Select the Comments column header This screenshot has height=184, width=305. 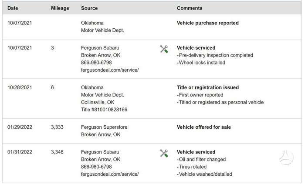tap(190, 8)
